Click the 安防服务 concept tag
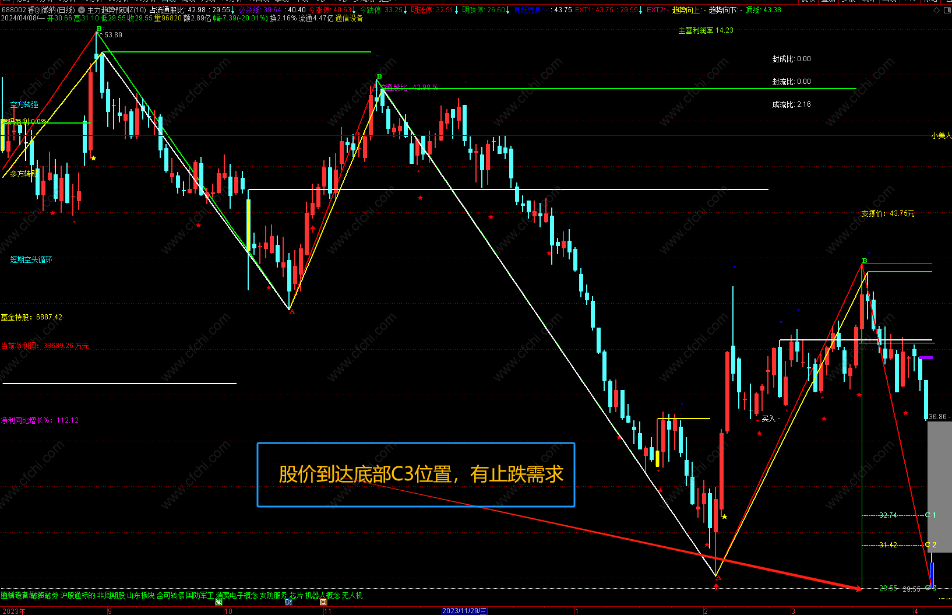The width and height of the screenshot is (952, 615). [x=273, y=595]
